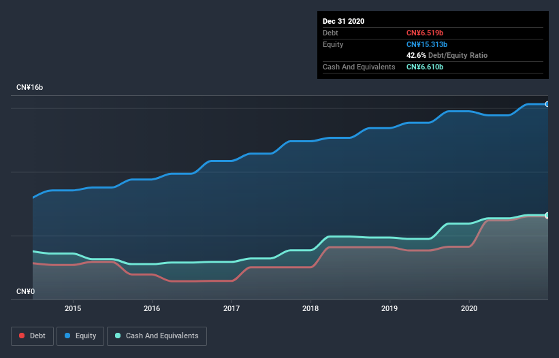Click the 2016 x-axis label
Screen dimensions: 559x358
(152, 308)
